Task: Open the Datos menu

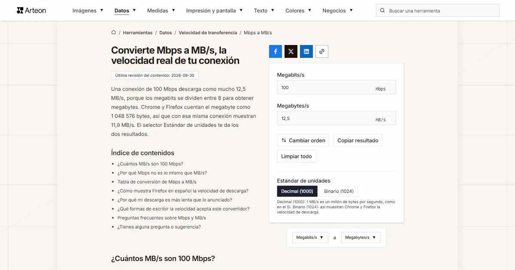Action: (125, 11)
